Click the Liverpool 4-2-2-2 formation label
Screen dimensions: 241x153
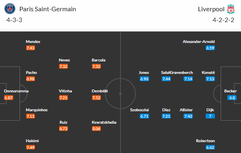223,20
